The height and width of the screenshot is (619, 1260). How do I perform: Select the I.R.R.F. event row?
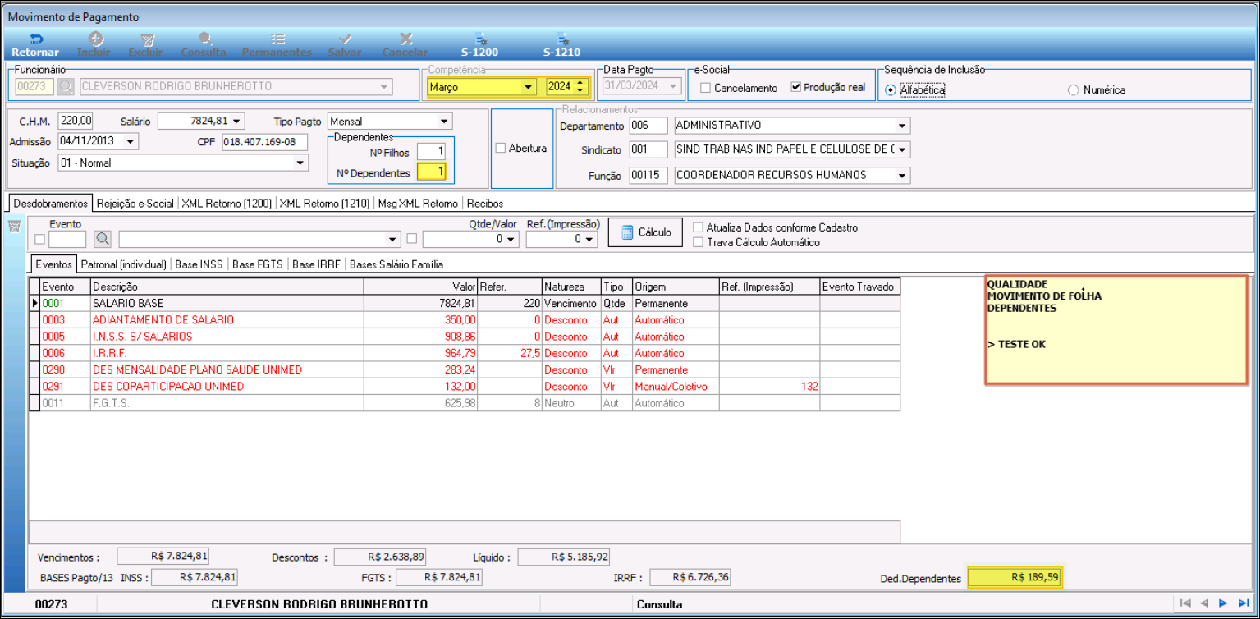465,353
